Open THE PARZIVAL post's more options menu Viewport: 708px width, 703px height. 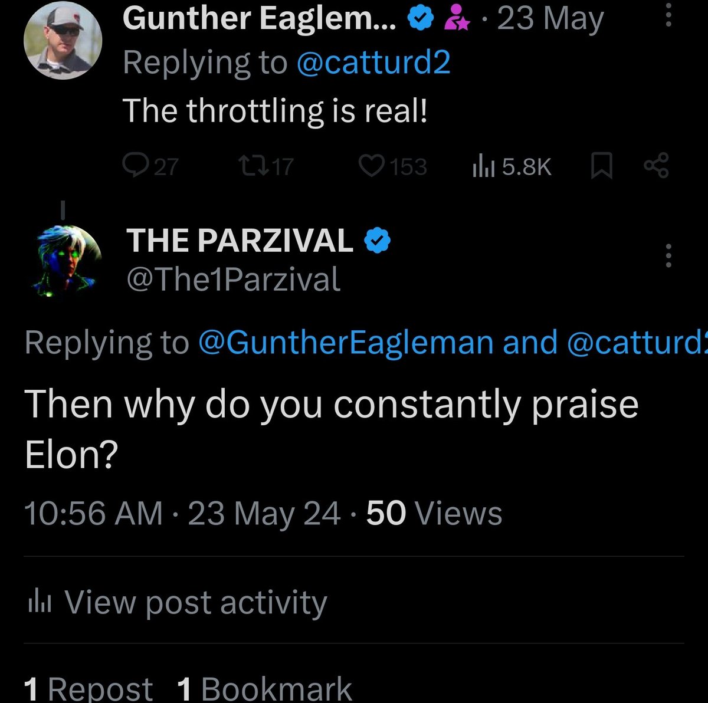pos(668,256)
